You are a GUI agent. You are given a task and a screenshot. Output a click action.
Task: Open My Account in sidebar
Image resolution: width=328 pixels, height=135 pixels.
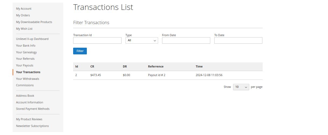click(x=24, y=9)
